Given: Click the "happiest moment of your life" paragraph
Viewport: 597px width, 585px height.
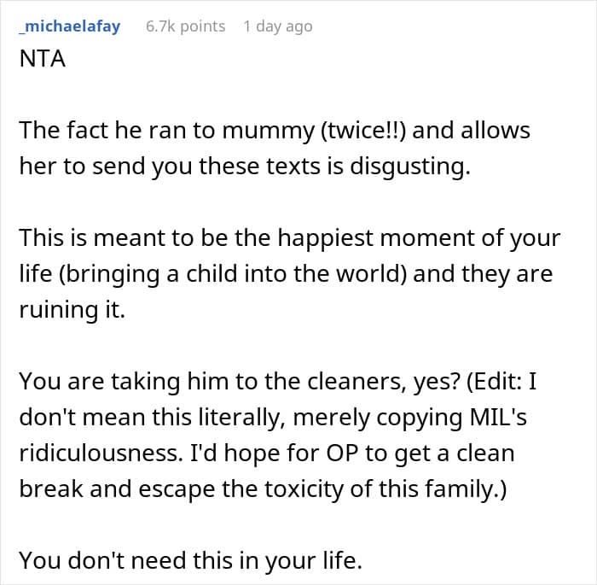Looking at the screenshot, I should [x=290, y=237].
